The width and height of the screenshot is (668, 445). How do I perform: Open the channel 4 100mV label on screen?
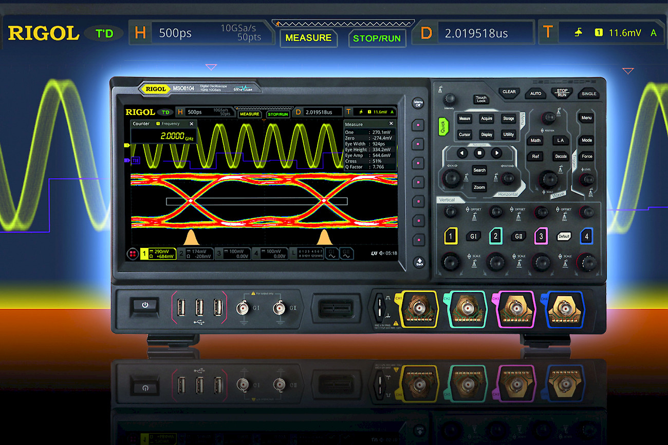pos(270,254)
